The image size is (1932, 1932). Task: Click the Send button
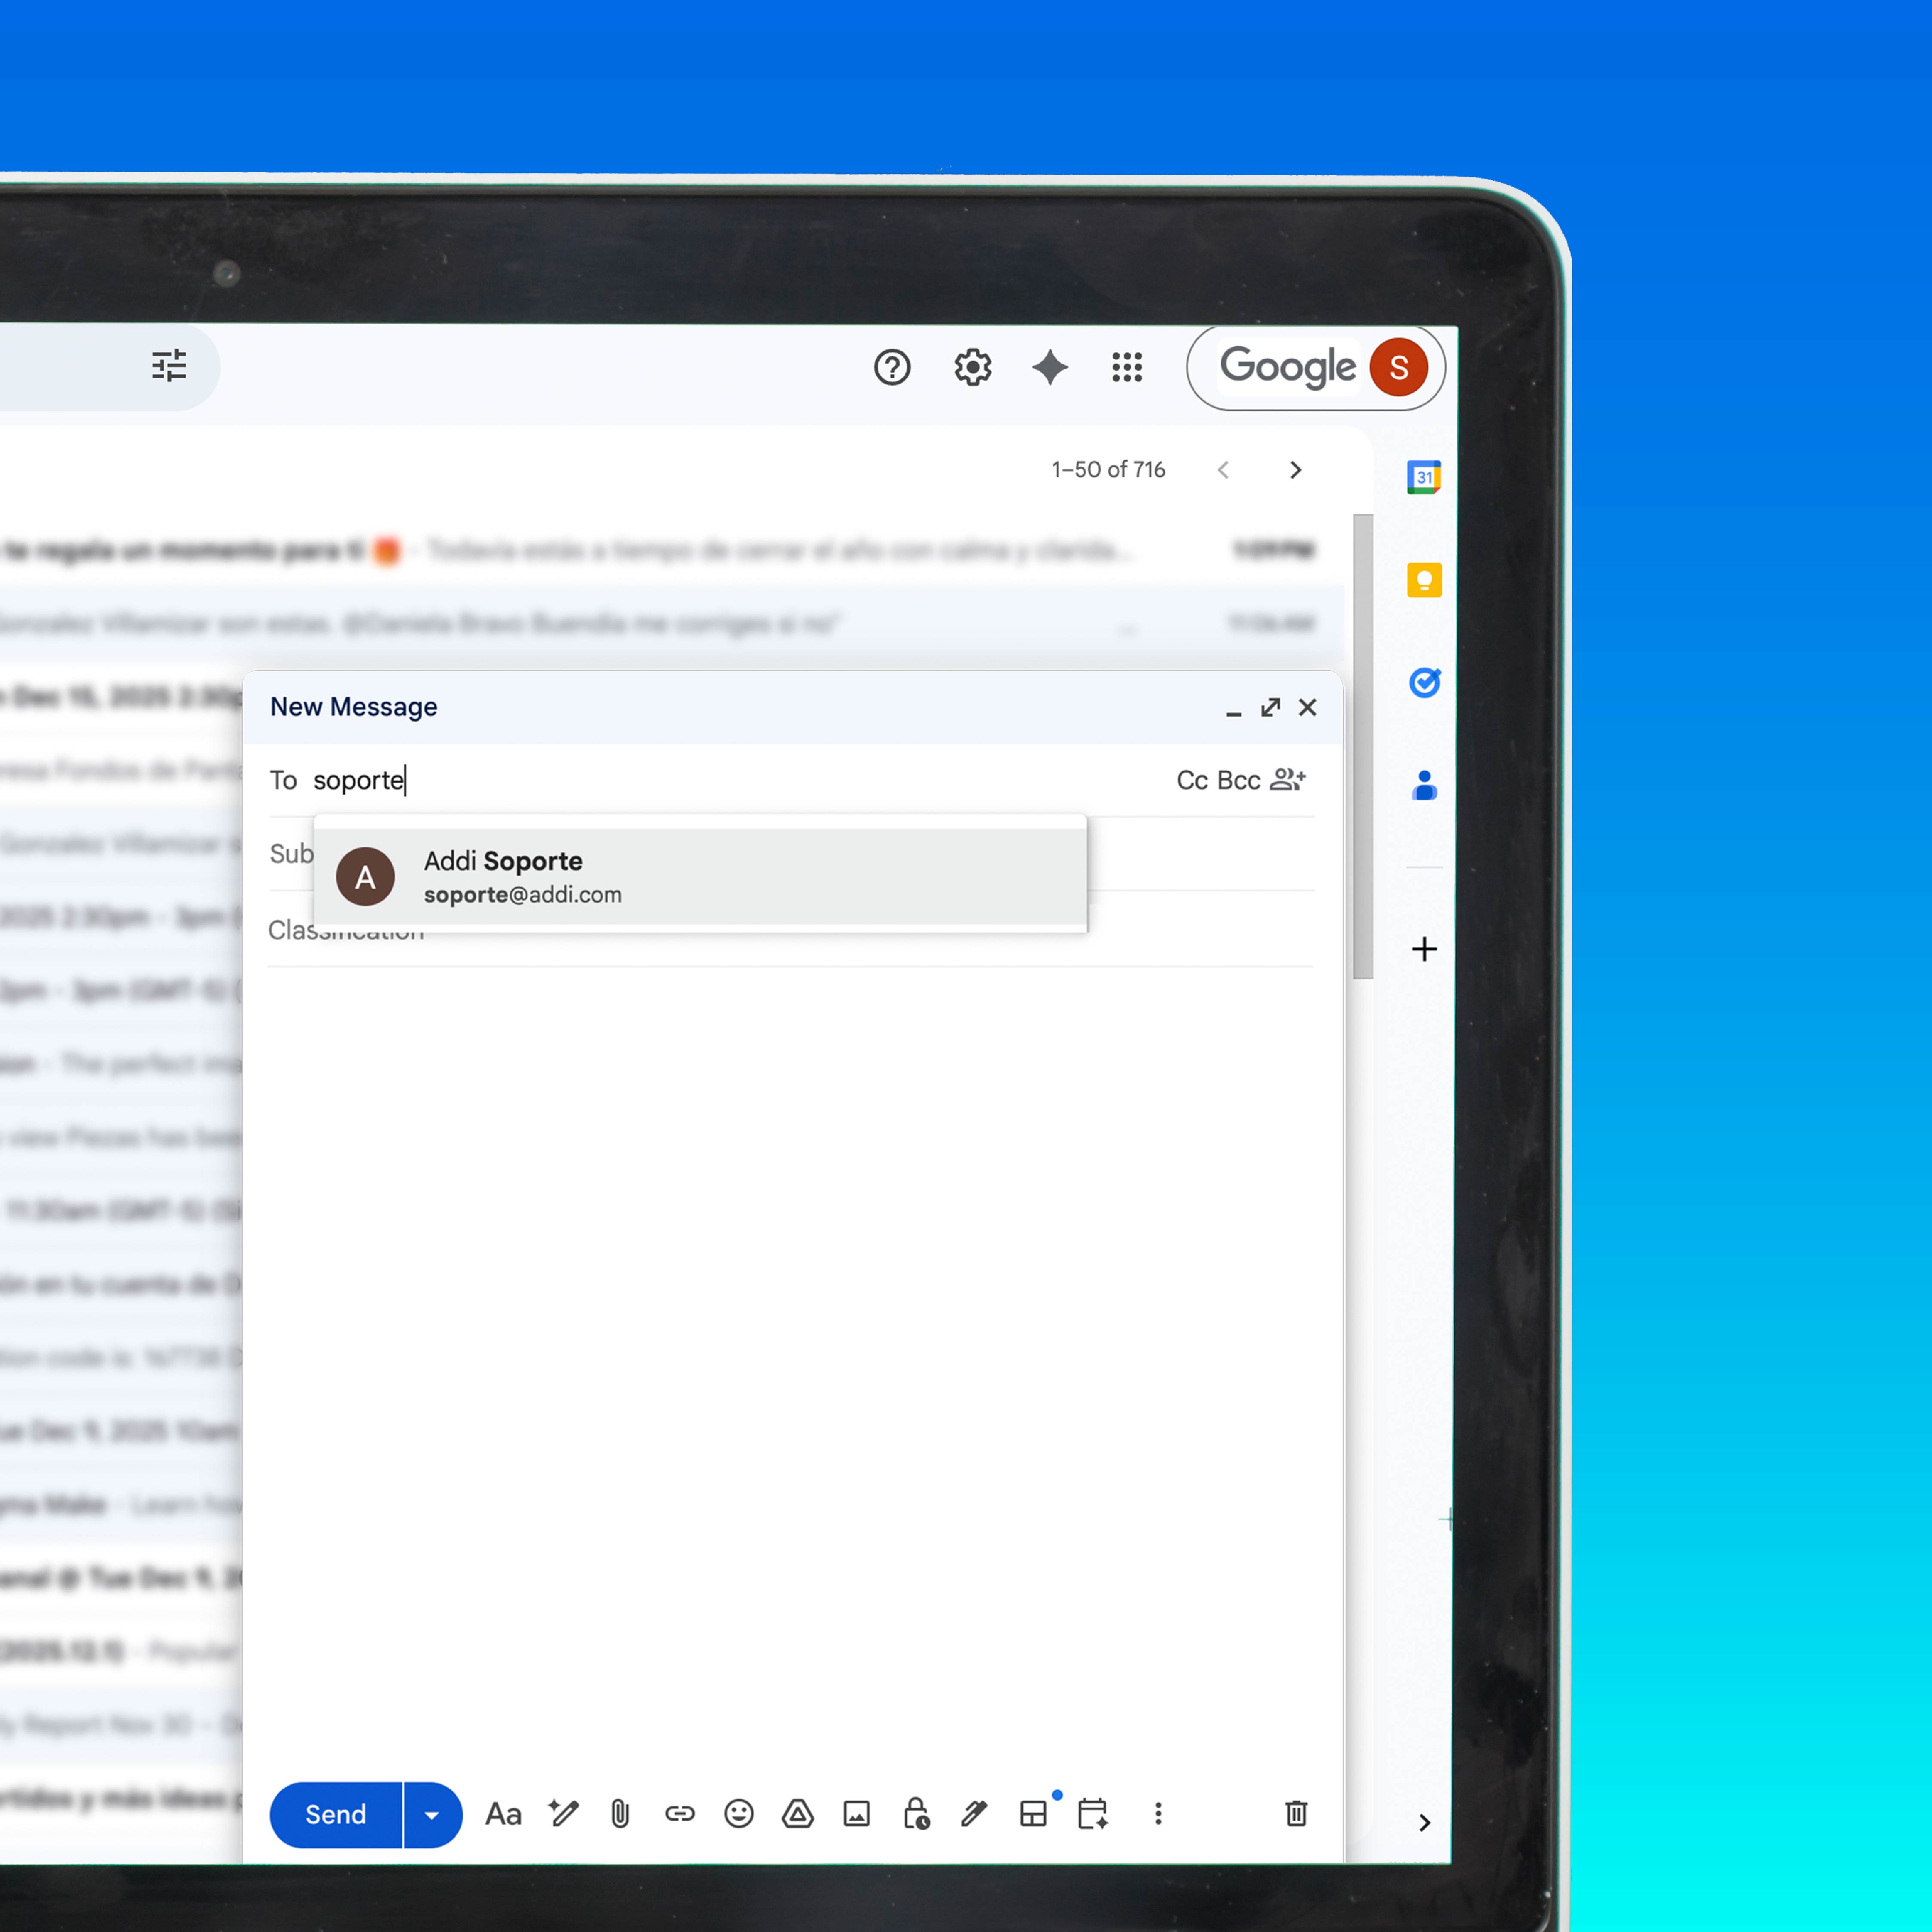pyautogui.click(x=336, y=1814)
